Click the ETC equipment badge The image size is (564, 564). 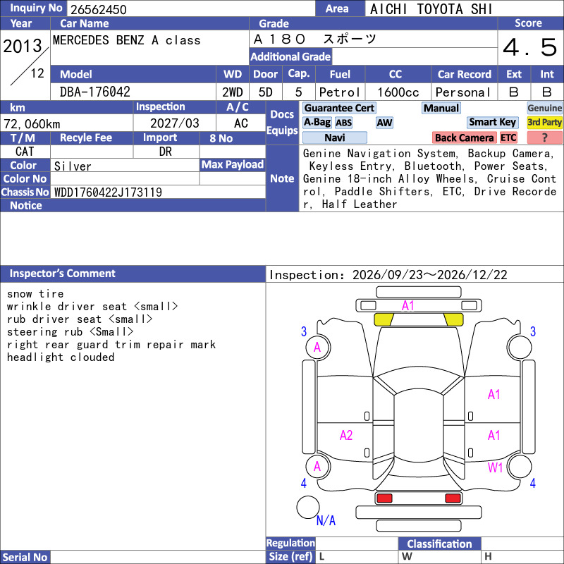tap(508, 137)
